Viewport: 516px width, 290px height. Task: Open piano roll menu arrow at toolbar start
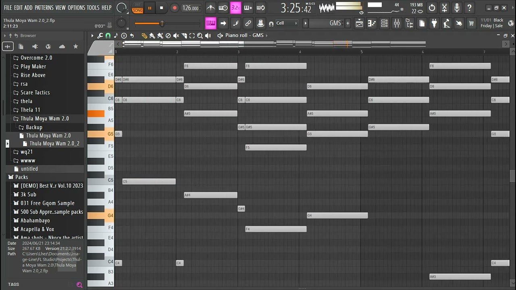click(92, 35)
